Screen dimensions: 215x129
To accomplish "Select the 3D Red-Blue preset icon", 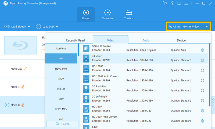I will 86,89.
